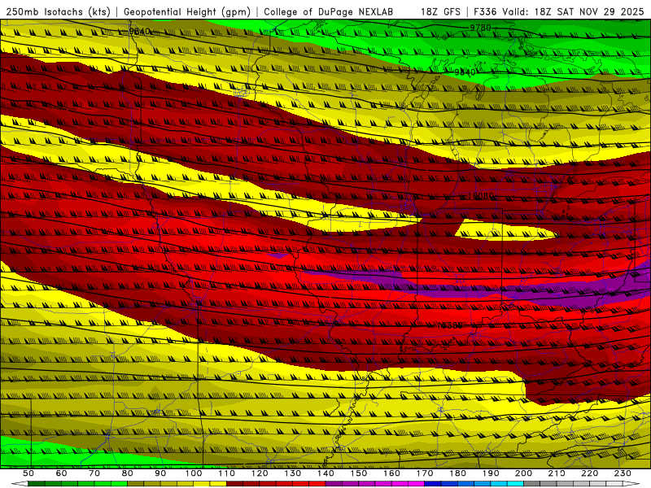Select the 90 value on the legend
Screen dimensions: 651x488
(x=160, y=473)
